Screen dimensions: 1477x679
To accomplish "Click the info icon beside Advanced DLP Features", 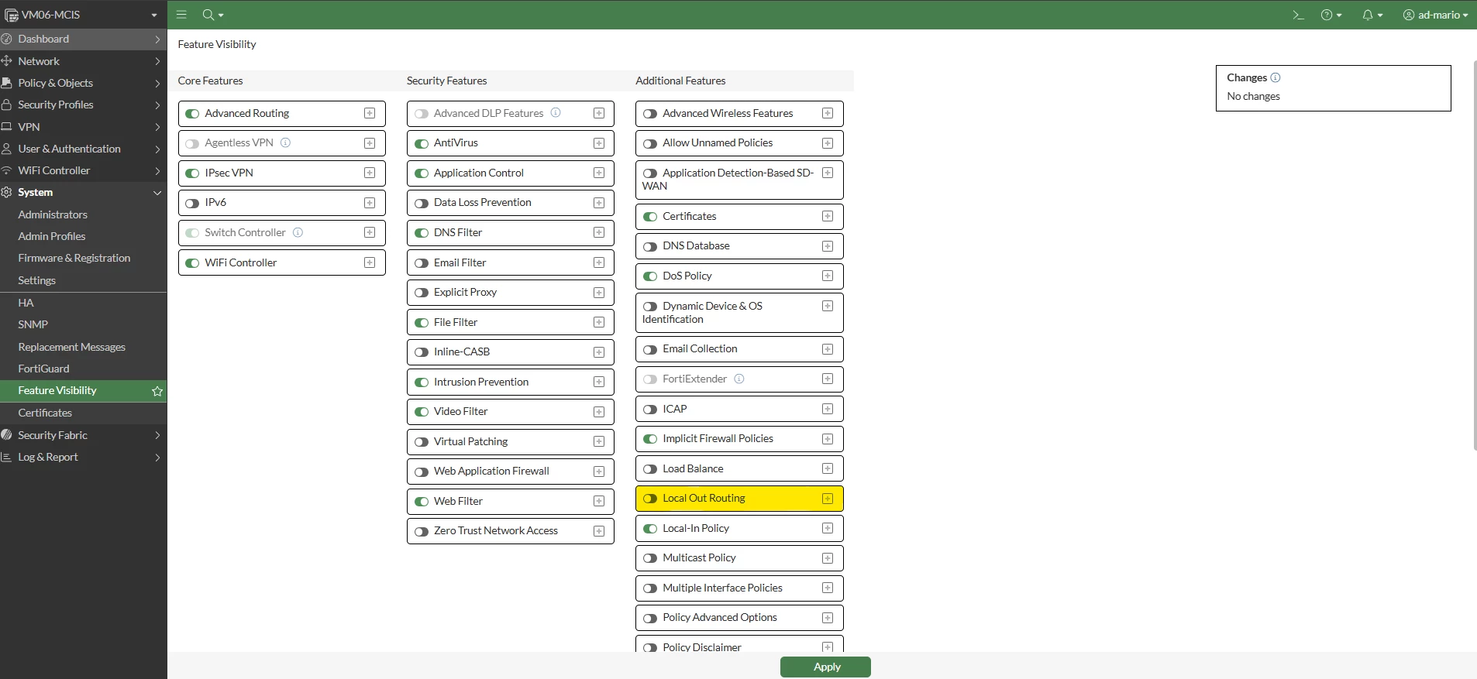I will tap(556, 113).
